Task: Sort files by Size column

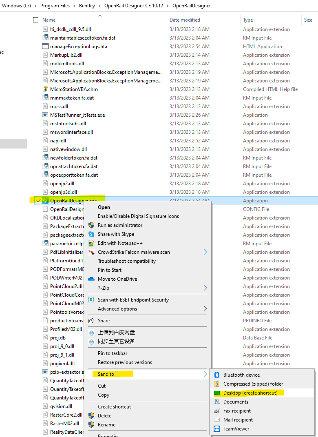Action: pyautogui.click(x=308, y=20)
